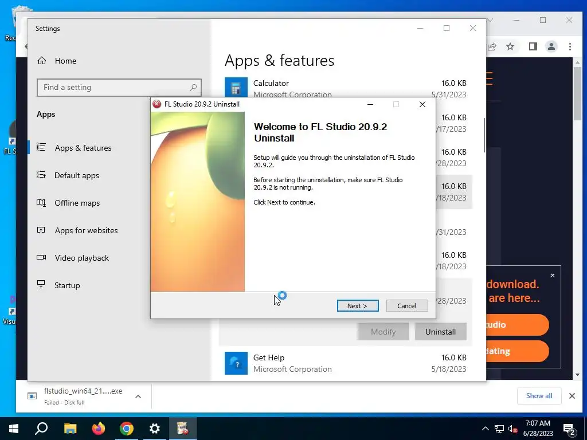Open Windows taskbar search
The image size is (587, 440).
[41, 429]
